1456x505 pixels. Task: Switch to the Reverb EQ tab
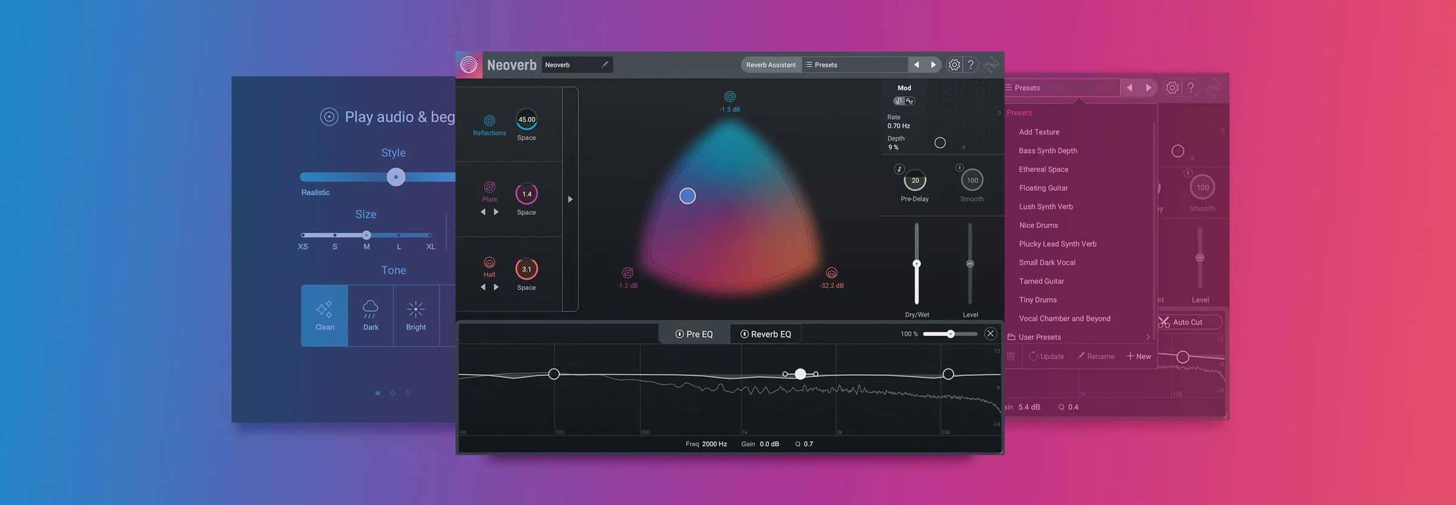coord(765,334)
